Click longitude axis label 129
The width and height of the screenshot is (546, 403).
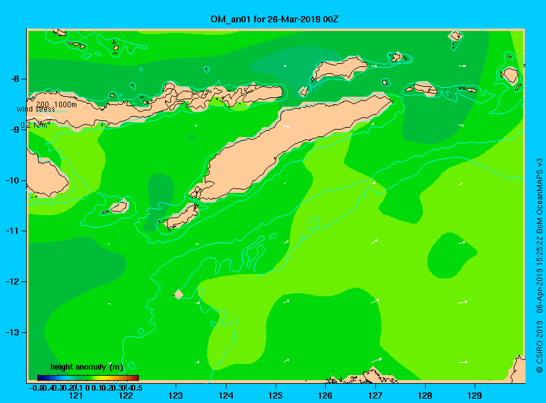(x=475, y=396)
